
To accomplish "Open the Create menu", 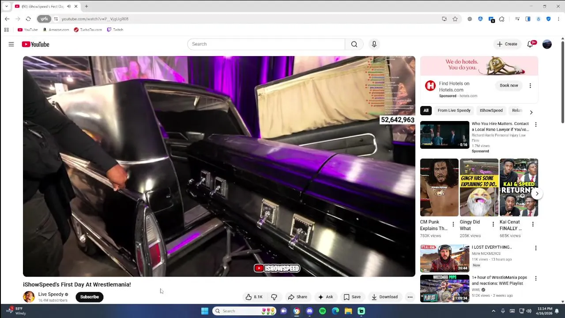I will click(x=507, y=44).
